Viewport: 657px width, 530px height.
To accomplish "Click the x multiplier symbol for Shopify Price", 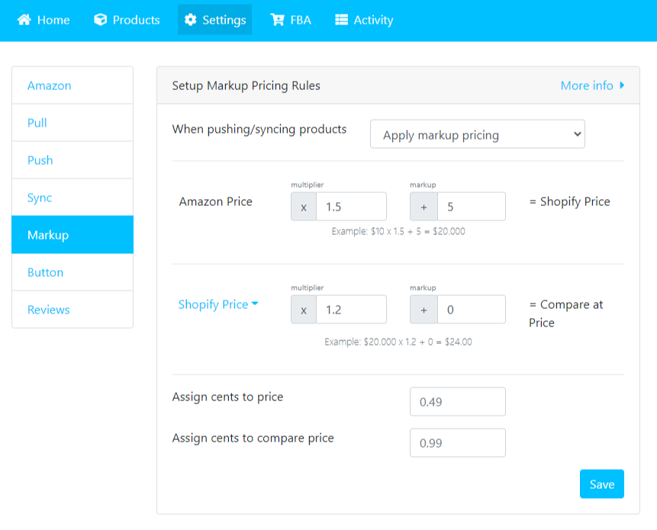I will (x=304, y=310).
